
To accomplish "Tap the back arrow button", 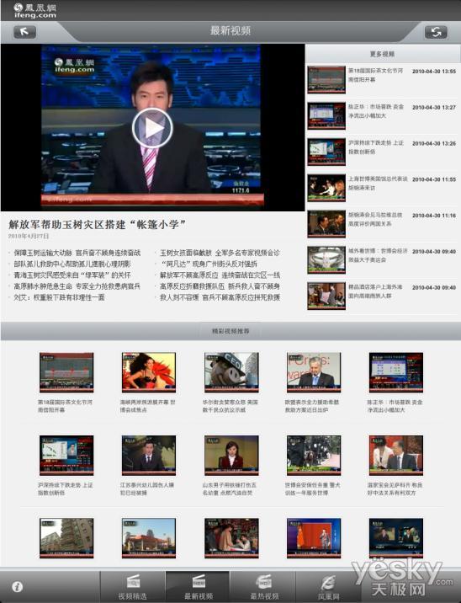I will click(24, 32).
